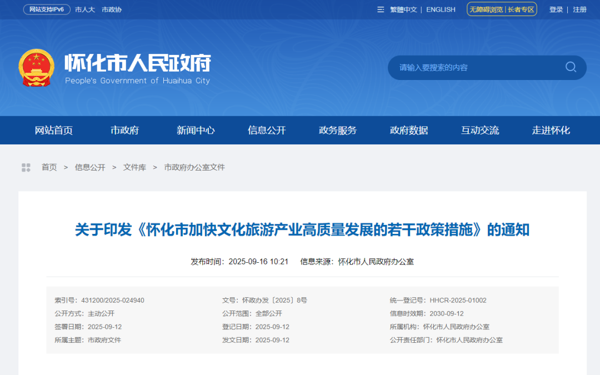
Task: Click the national emblem logo
Action: pyautogui.click(x=36, y=68)
